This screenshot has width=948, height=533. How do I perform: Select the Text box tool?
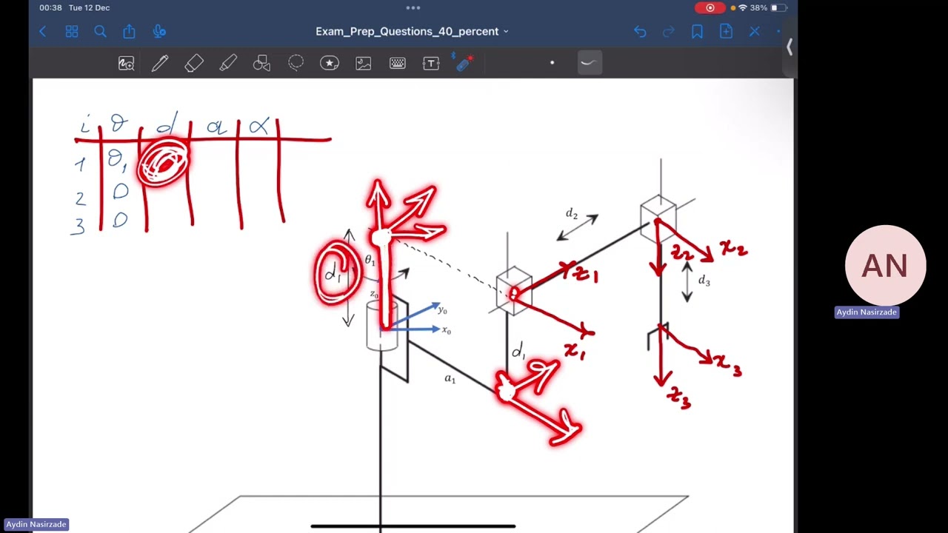[431, 64]
